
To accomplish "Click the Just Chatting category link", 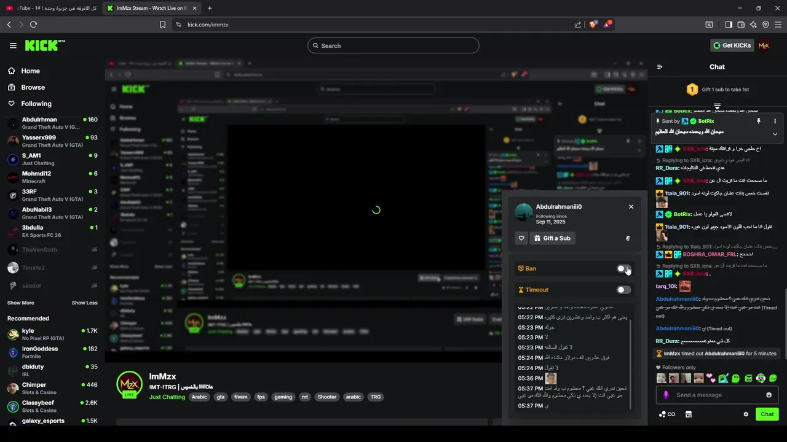I will (167, 397).
